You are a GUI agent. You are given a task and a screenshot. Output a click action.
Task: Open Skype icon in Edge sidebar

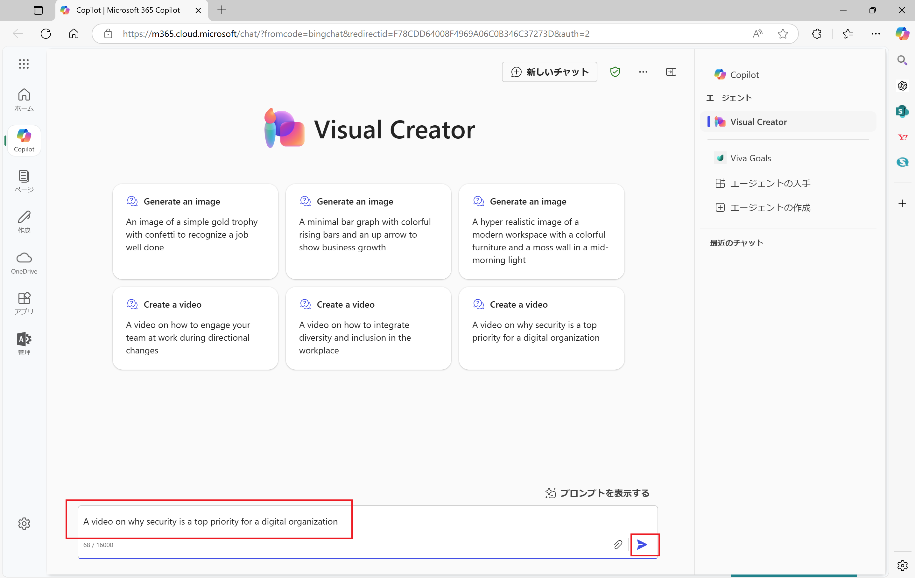[903, 162]
